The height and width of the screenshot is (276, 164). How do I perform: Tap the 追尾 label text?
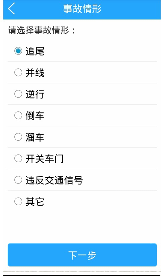click(35, 51)
